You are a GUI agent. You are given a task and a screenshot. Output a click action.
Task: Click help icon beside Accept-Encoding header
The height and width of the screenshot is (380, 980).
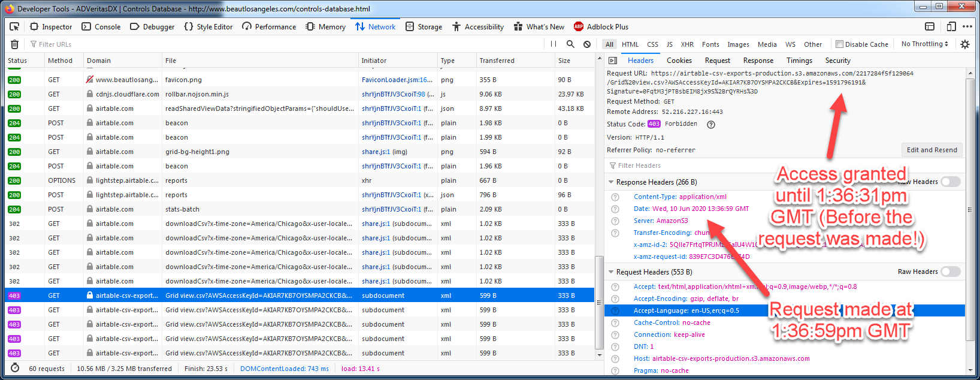[615, 299]
